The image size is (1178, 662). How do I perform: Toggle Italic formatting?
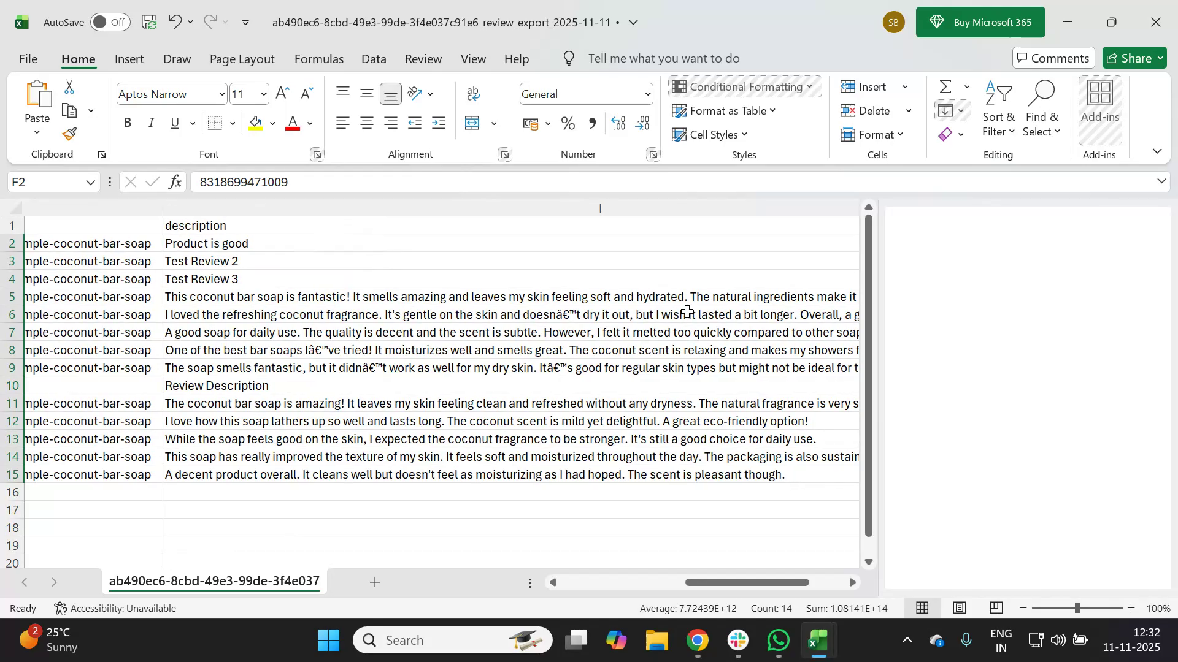click(151, 123)
